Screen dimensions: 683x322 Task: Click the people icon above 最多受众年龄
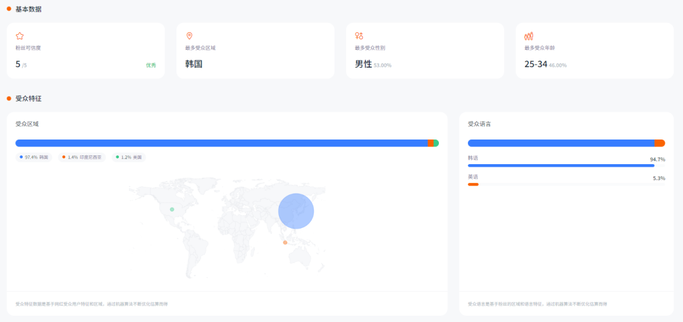pos(529,36)
